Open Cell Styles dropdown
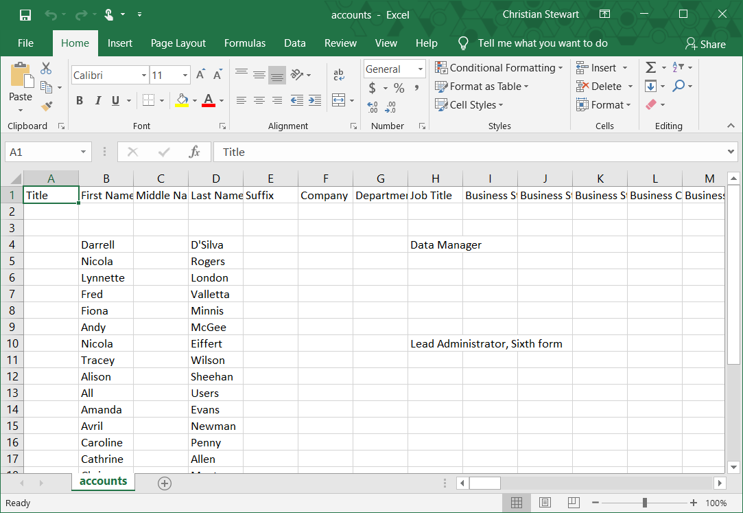743x513 pixels. click(x=469, y=105)
